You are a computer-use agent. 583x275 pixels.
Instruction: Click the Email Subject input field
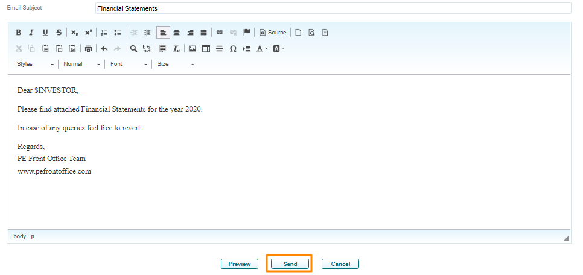tap(333, 8)
